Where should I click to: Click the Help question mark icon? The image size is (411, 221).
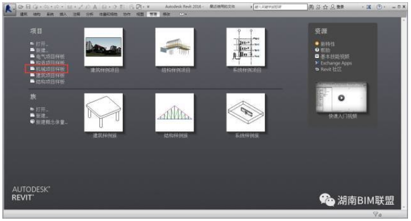pos(379,7)
